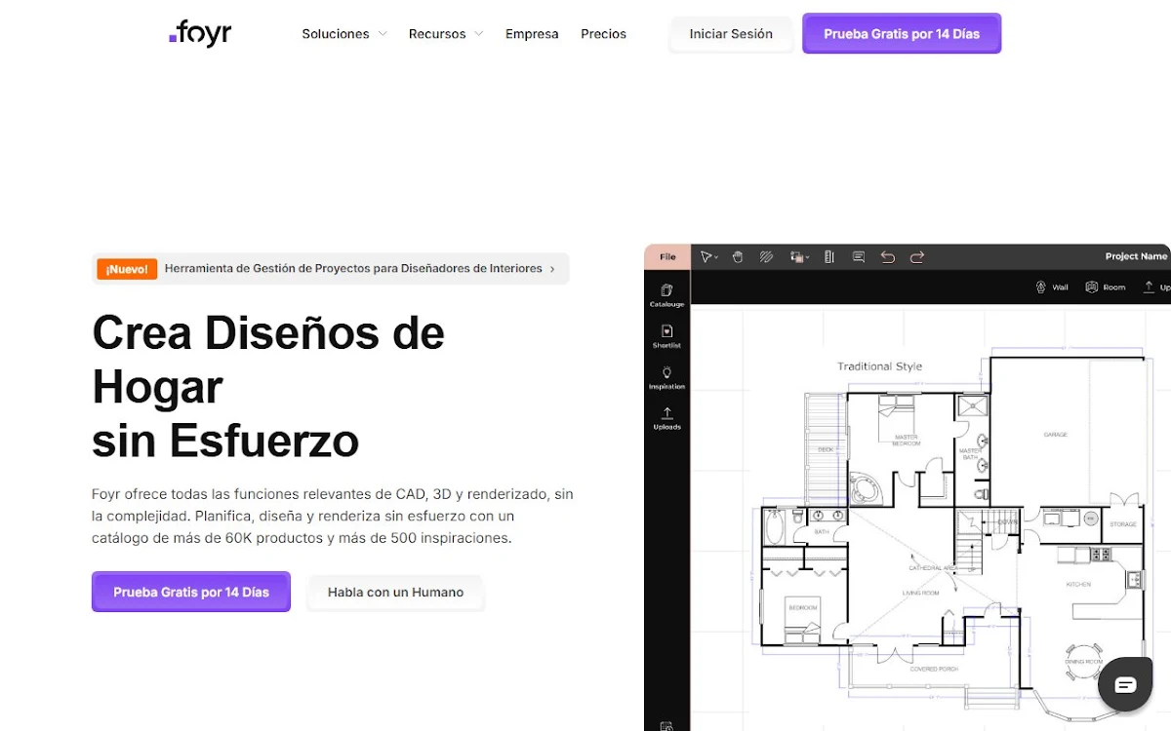Click the KITCHEN room label

pyautogui.click(x=1077, y=585)
